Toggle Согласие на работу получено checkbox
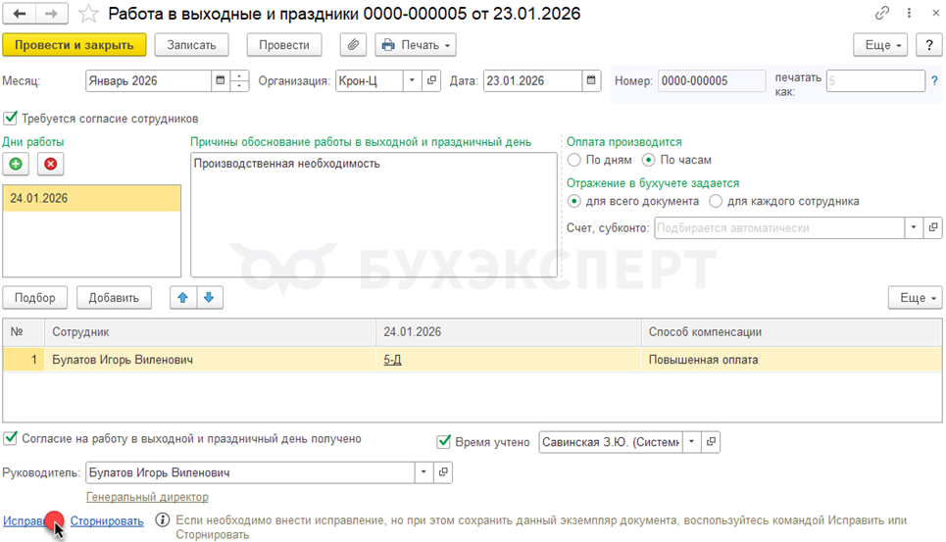Image resolution: width=946 pixels, height=542 pixels. (10, 438)
